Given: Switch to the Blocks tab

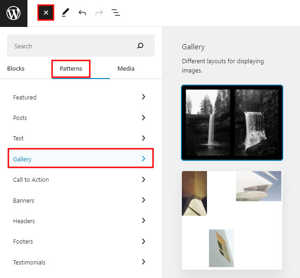Looking at the screenshot, I should pyautogui.click(x=16, y=69).
